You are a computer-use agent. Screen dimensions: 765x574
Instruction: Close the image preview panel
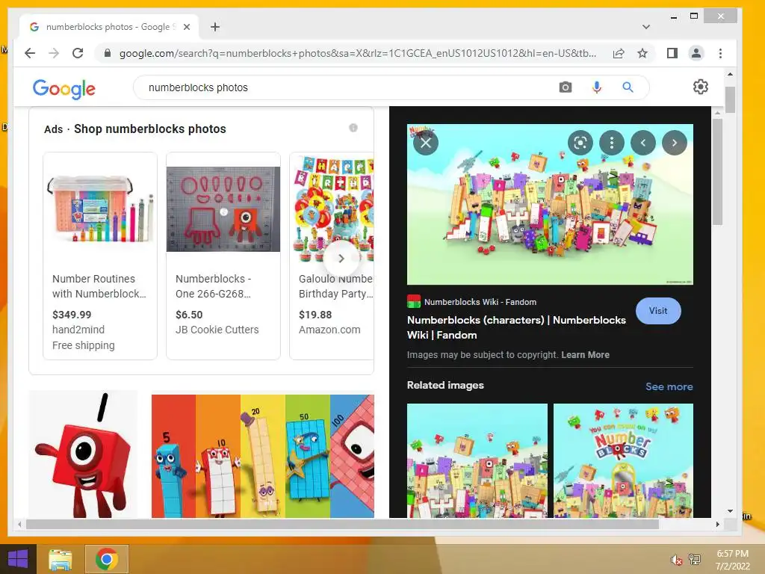point(425,143)
